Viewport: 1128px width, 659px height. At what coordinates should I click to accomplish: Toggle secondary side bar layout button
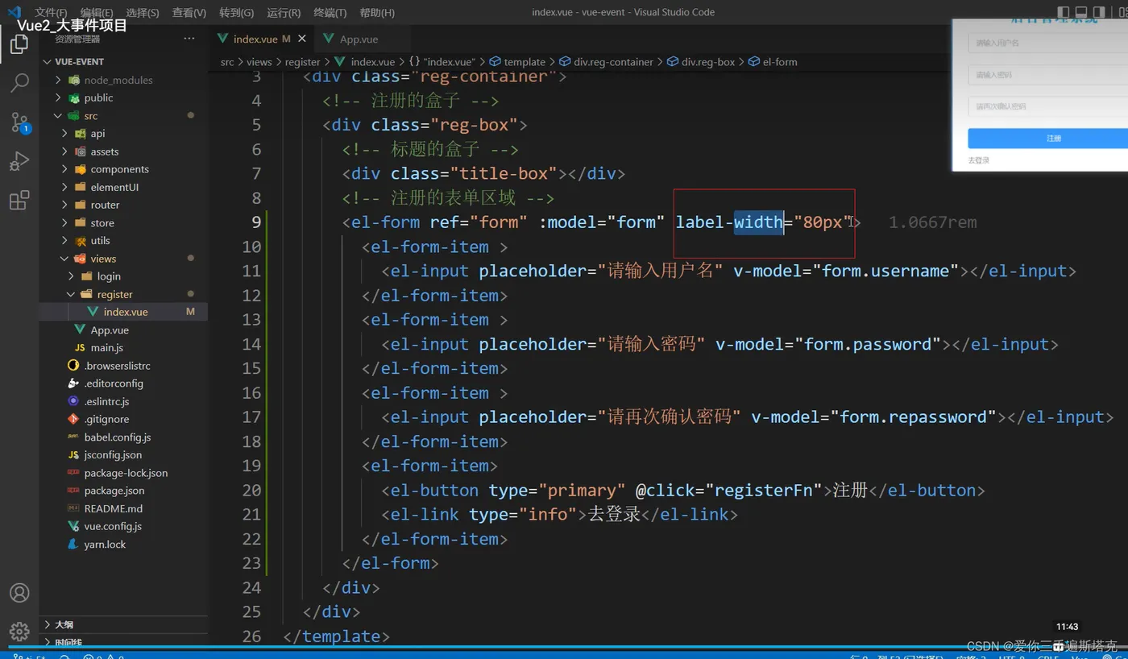coord(1099,12)
